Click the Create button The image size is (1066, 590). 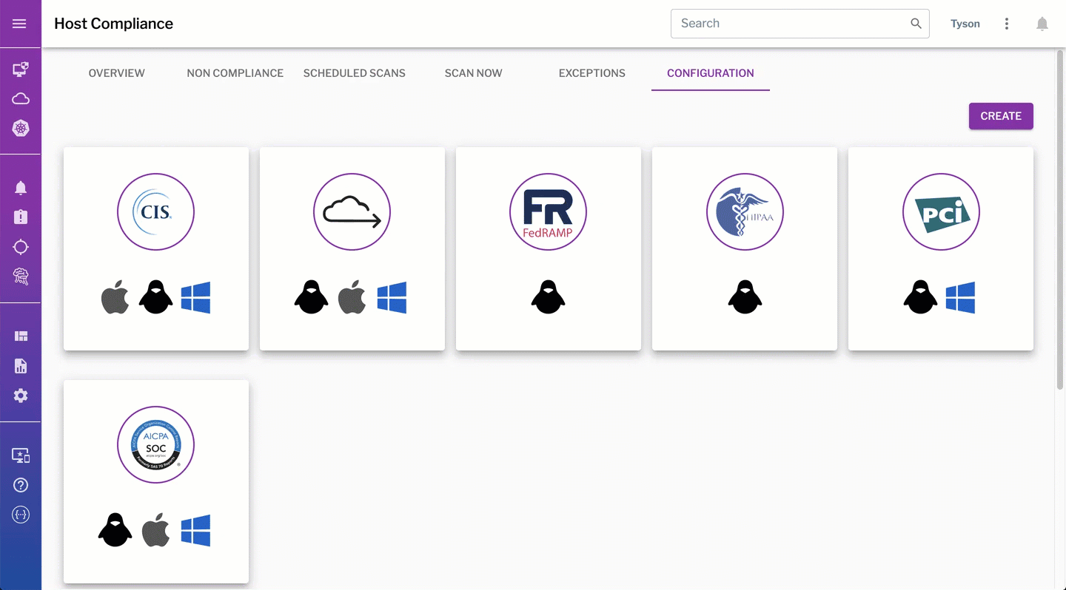click(x=1001, y=116)
